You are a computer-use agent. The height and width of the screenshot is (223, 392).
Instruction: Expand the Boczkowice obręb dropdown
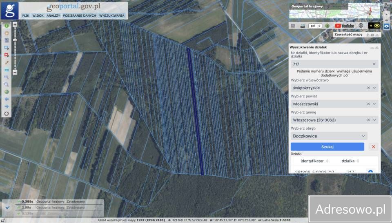[x=363, y=136]
